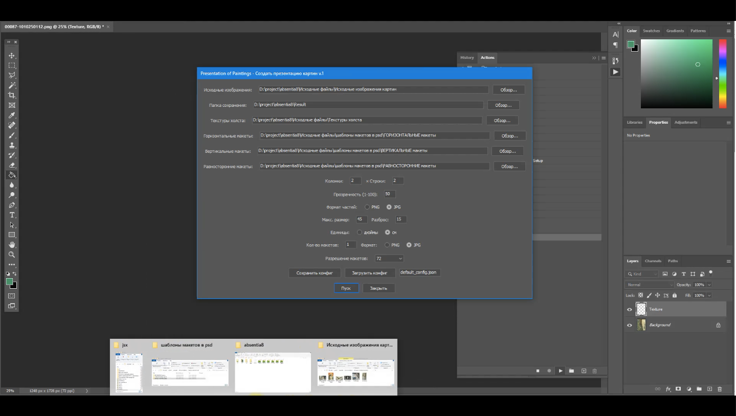736x416 pixels.
Task: Open the Layers panel options menu
Action: tap(728, 261)
